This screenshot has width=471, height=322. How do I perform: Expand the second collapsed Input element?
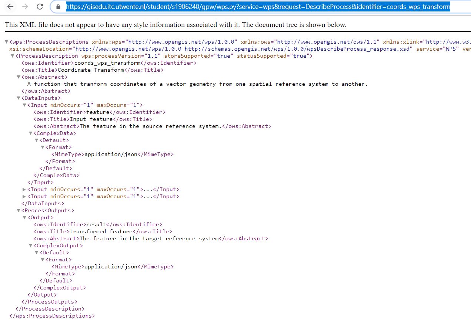[x=24, y=189]
